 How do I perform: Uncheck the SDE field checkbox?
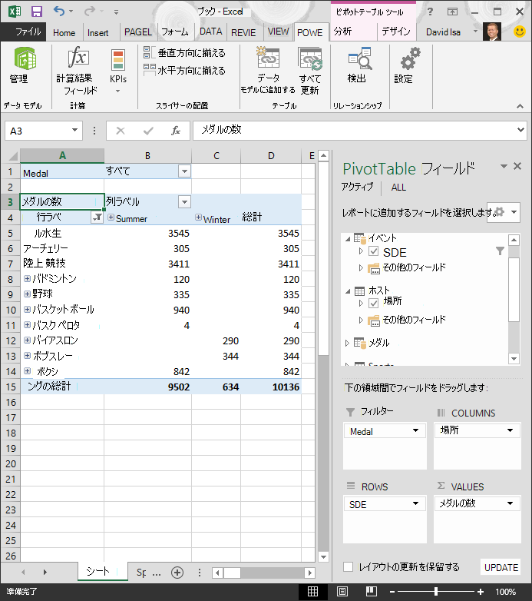pyautogui.click(x=374, y=251)
